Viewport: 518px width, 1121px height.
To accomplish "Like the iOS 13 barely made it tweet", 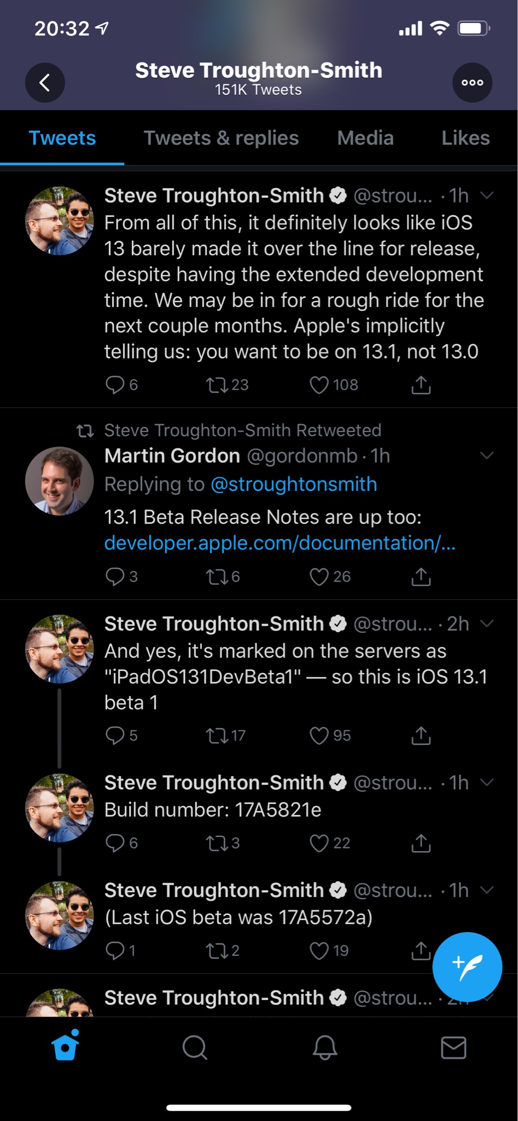I will pos(319,385).
